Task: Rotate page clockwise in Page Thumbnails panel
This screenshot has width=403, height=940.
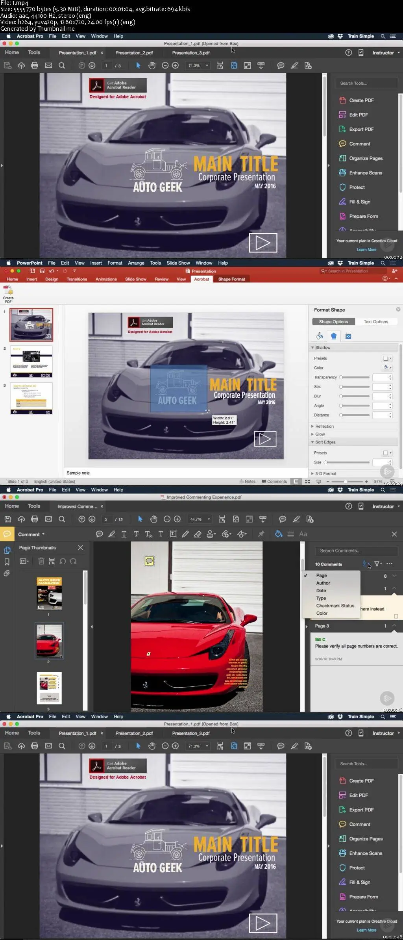Action: (73, 561)
